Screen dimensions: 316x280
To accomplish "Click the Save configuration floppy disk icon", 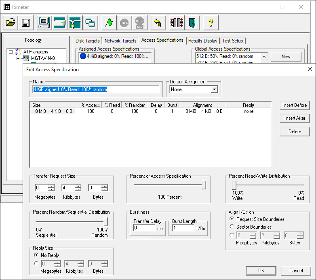I will 25,23.
